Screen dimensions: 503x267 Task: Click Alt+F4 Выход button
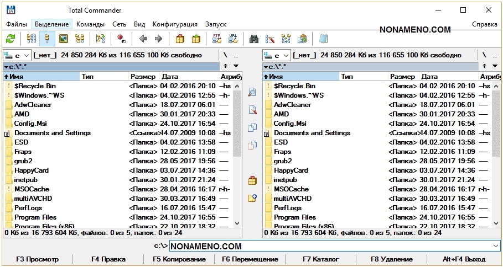point(464,259)
